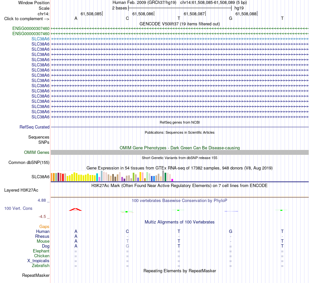Image resolution: width=309 pixels, height=283 pixels.
Task: Click the gray OMIM Genes item bar
Action: [x=180, y=152]
